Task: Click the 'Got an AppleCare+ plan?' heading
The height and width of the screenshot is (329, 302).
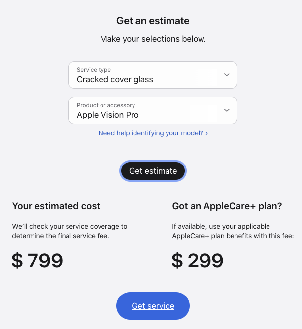Action: pos(227,206)
